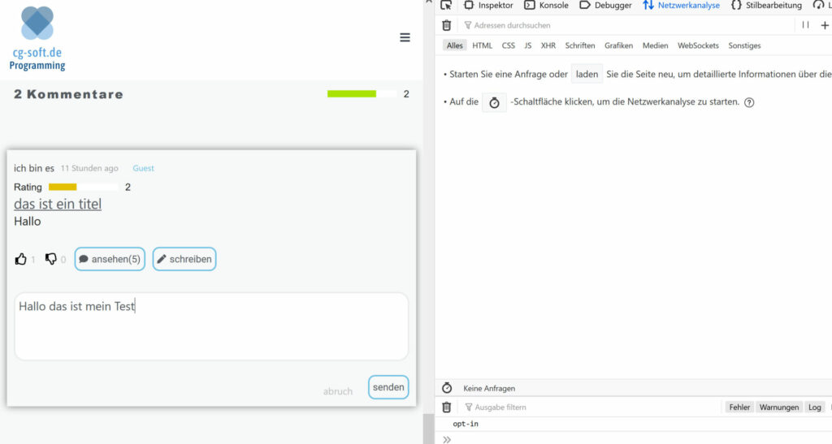Filter requests by Schriften
Image resolution: width=832 pixels, height=444 pixels.
coord(580,45)
